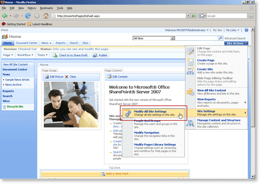260x184 pixels.
Task: Expand the News tab dropdown arrow
Action: point(51,43)
